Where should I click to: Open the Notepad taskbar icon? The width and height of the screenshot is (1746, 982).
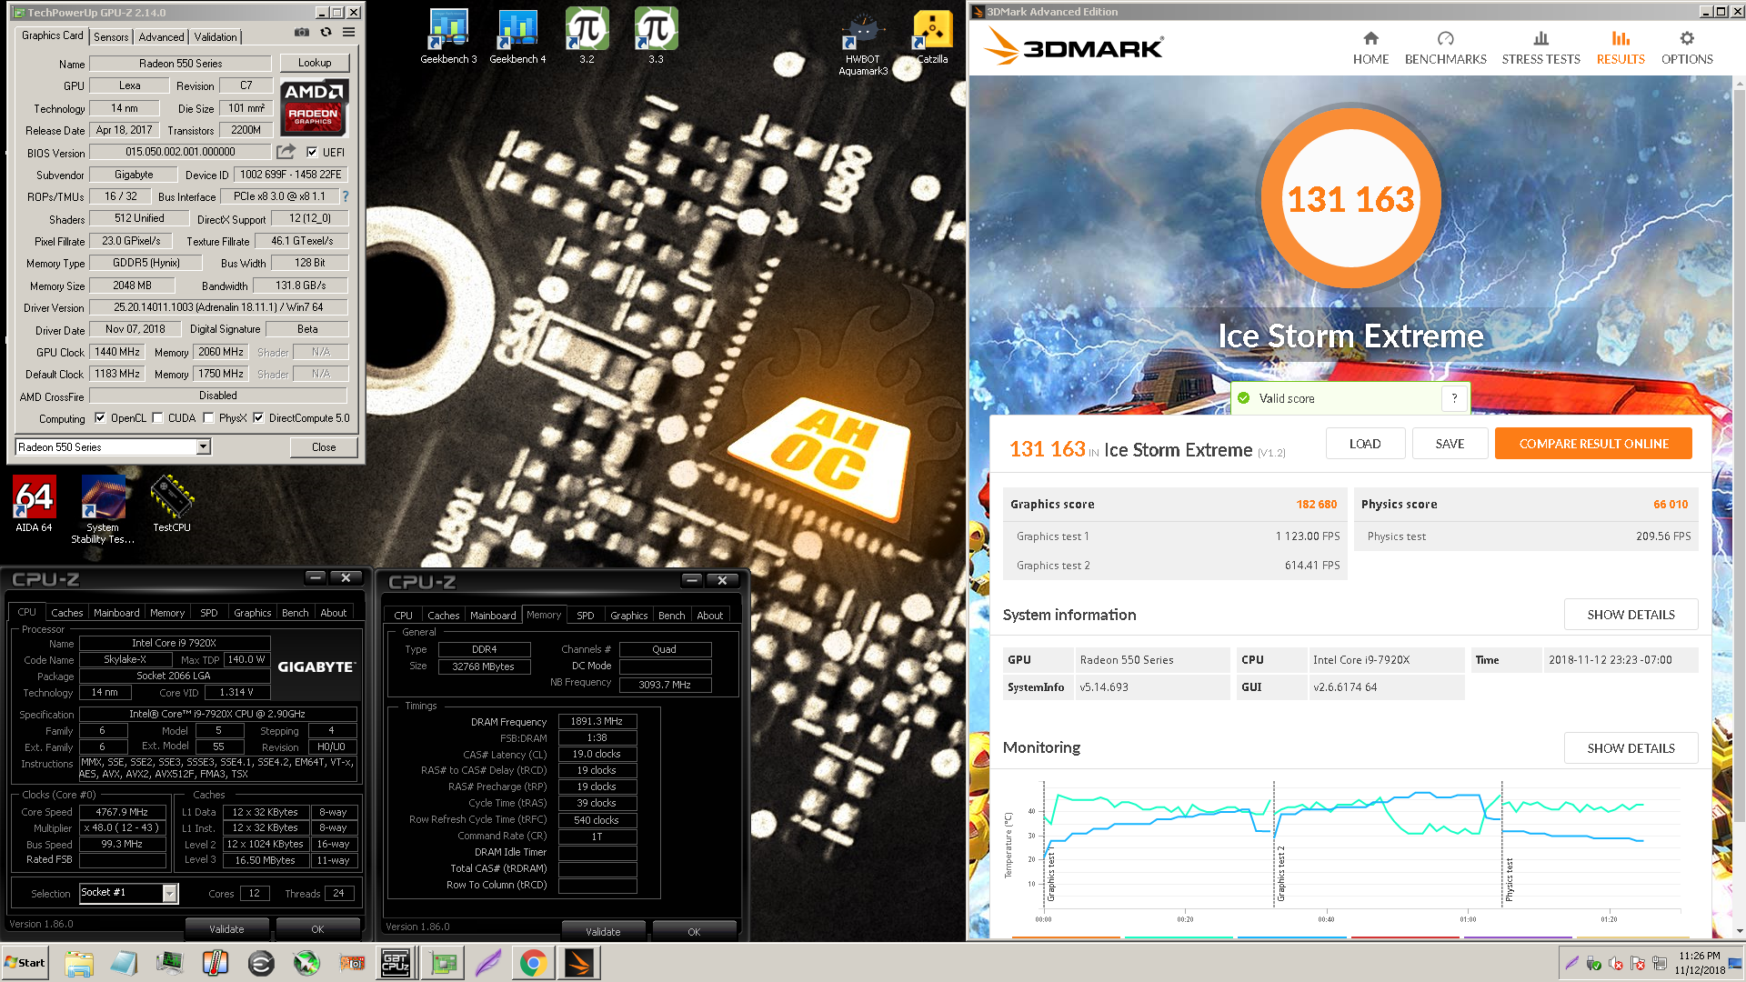tap(125, 963)
